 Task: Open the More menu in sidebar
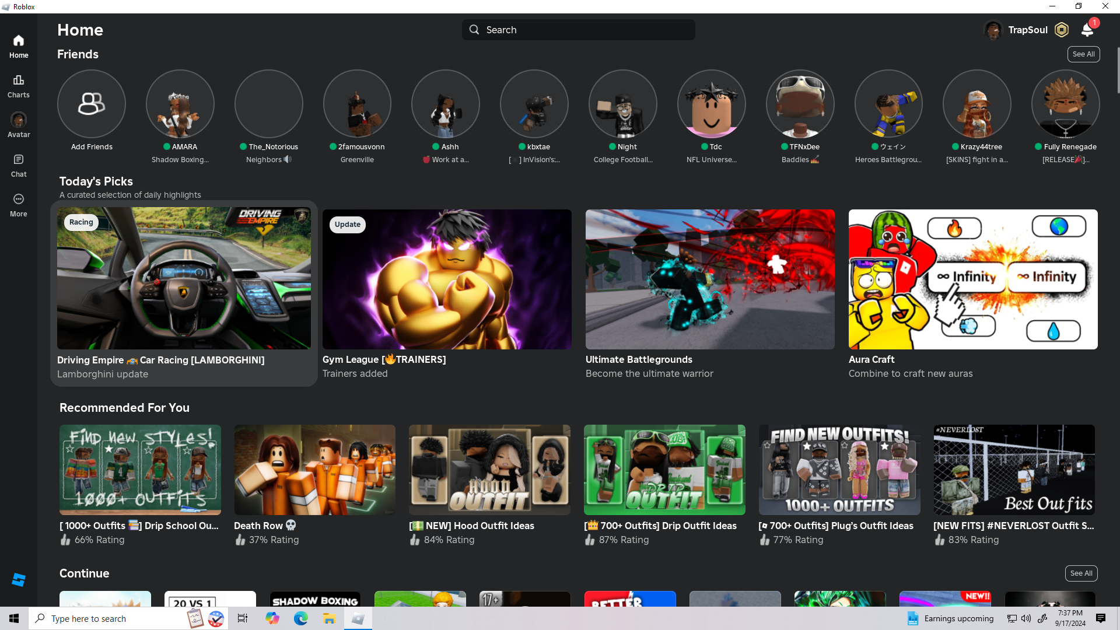point(19,205)
